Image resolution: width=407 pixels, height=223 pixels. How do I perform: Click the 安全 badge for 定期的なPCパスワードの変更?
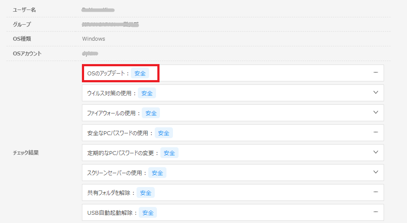(169, 153)
